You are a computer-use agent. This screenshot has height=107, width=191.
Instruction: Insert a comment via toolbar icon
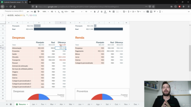(x=148, y=12)
